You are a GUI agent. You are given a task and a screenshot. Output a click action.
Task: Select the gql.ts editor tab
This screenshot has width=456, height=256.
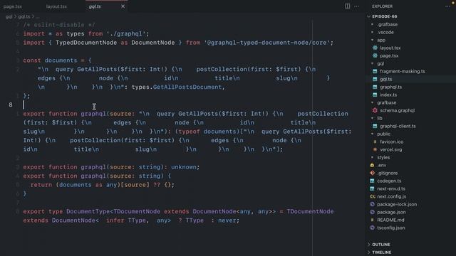pos(95,6)
